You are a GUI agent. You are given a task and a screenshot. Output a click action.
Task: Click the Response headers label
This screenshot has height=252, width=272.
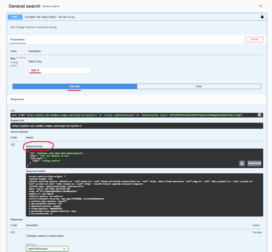pyautogui.click(x=36, y=171)
